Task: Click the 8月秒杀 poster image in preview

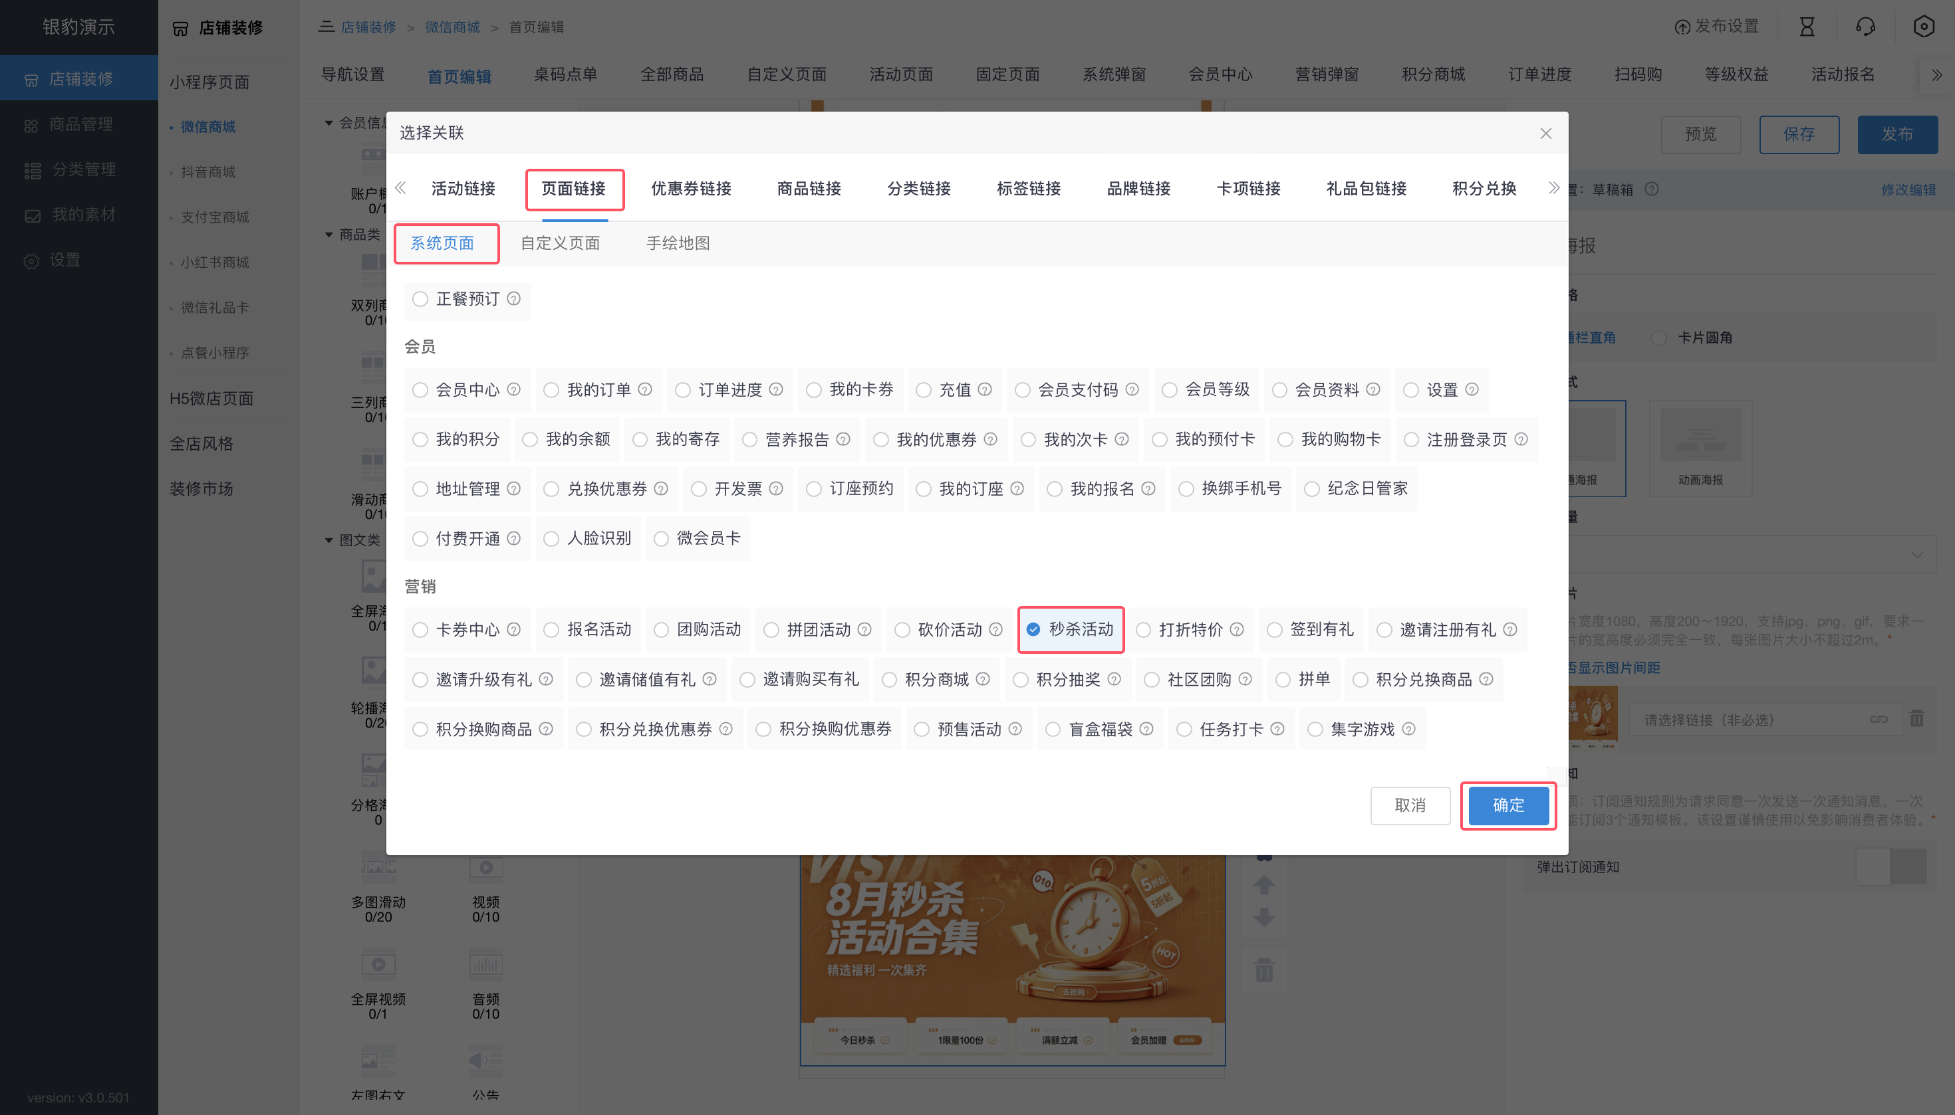Action: pyautogui.click(x=1012, y=960)
